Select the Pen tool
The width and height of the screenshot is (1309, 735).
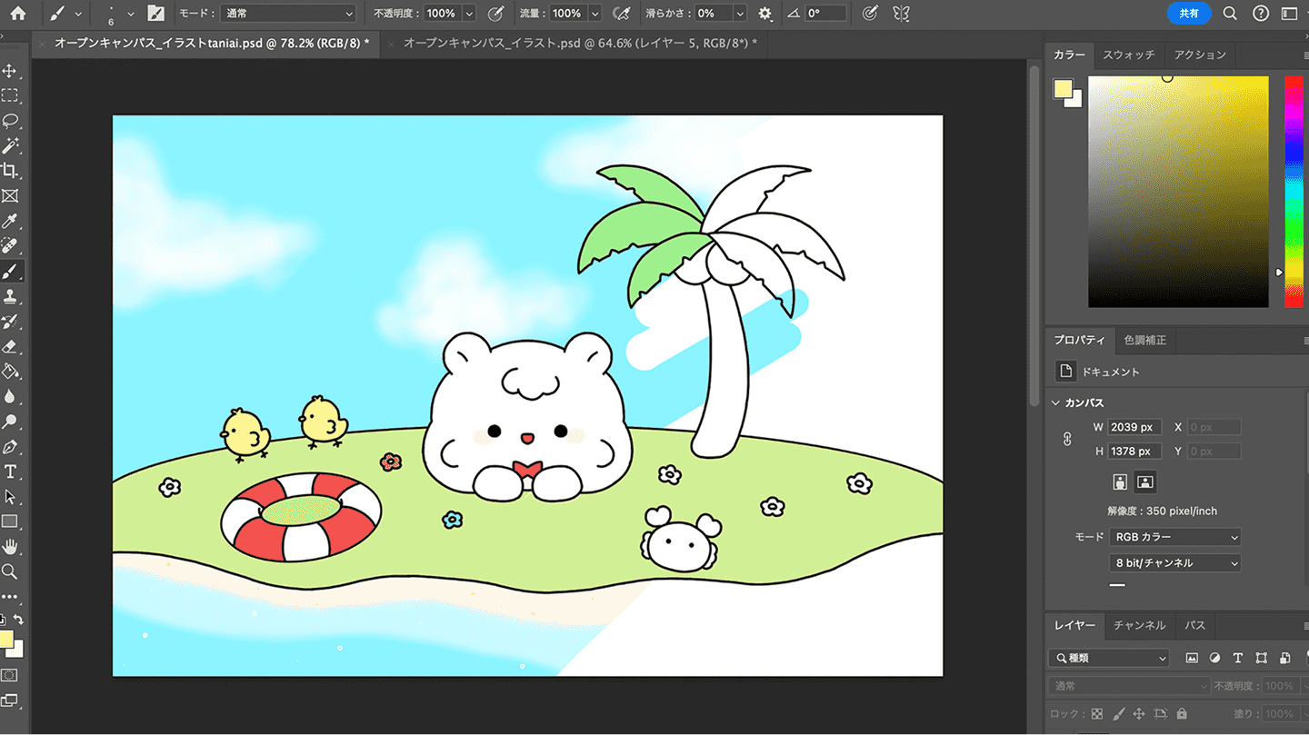click(10, 447)
